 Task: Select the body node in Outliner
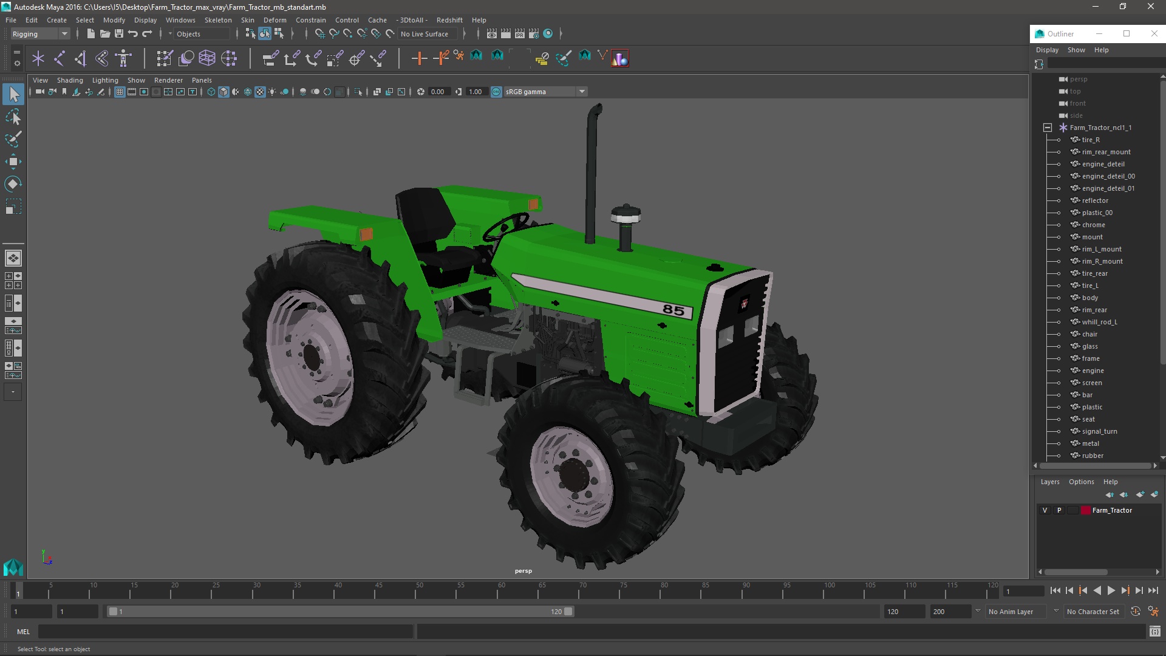(1089, 298)
